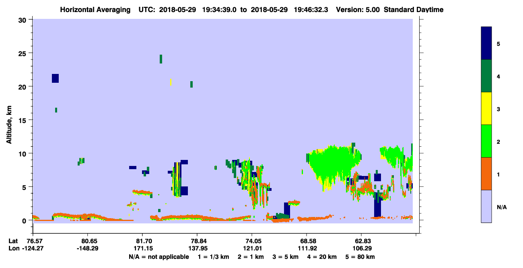Click the 'Lat' axis row label

point(13,241)
